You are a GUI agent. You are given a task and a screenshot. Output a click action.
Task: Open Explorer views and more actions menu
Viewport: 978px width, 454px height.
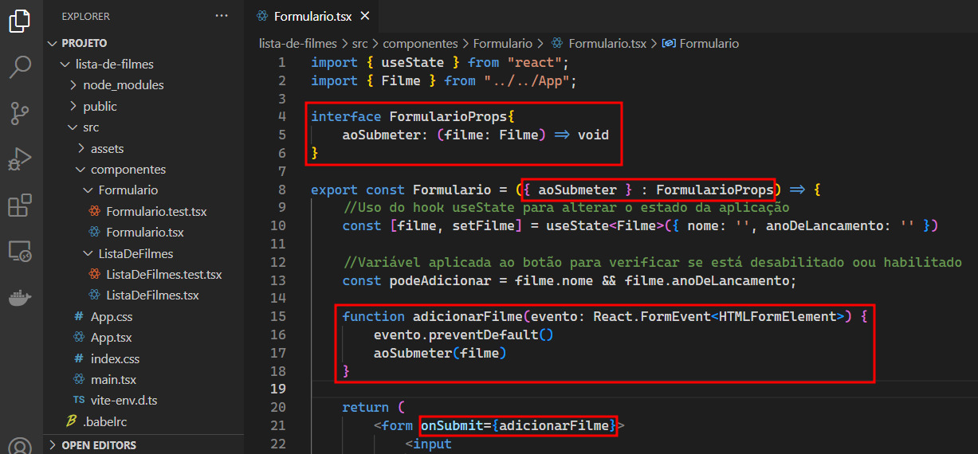[x=221, y=16]
